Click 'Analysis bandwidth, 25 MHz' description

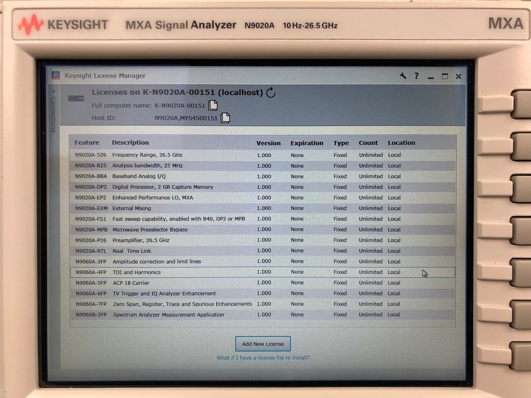tap(147, 166)
